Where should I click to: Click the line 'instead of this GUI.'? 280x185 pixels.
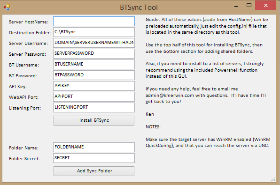(166, 76)
